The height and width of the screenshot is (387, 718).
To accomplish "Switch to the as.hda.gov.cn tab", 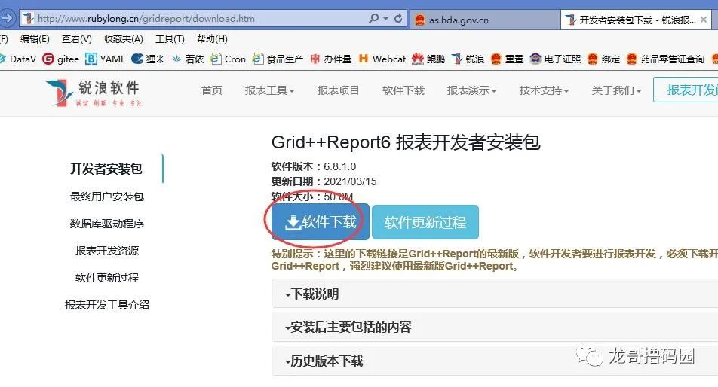I will 484,20.
